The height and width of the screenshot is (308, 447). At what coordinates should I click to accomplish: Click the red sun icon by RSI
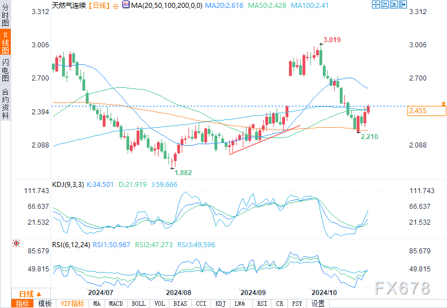[x=16, y=243]
